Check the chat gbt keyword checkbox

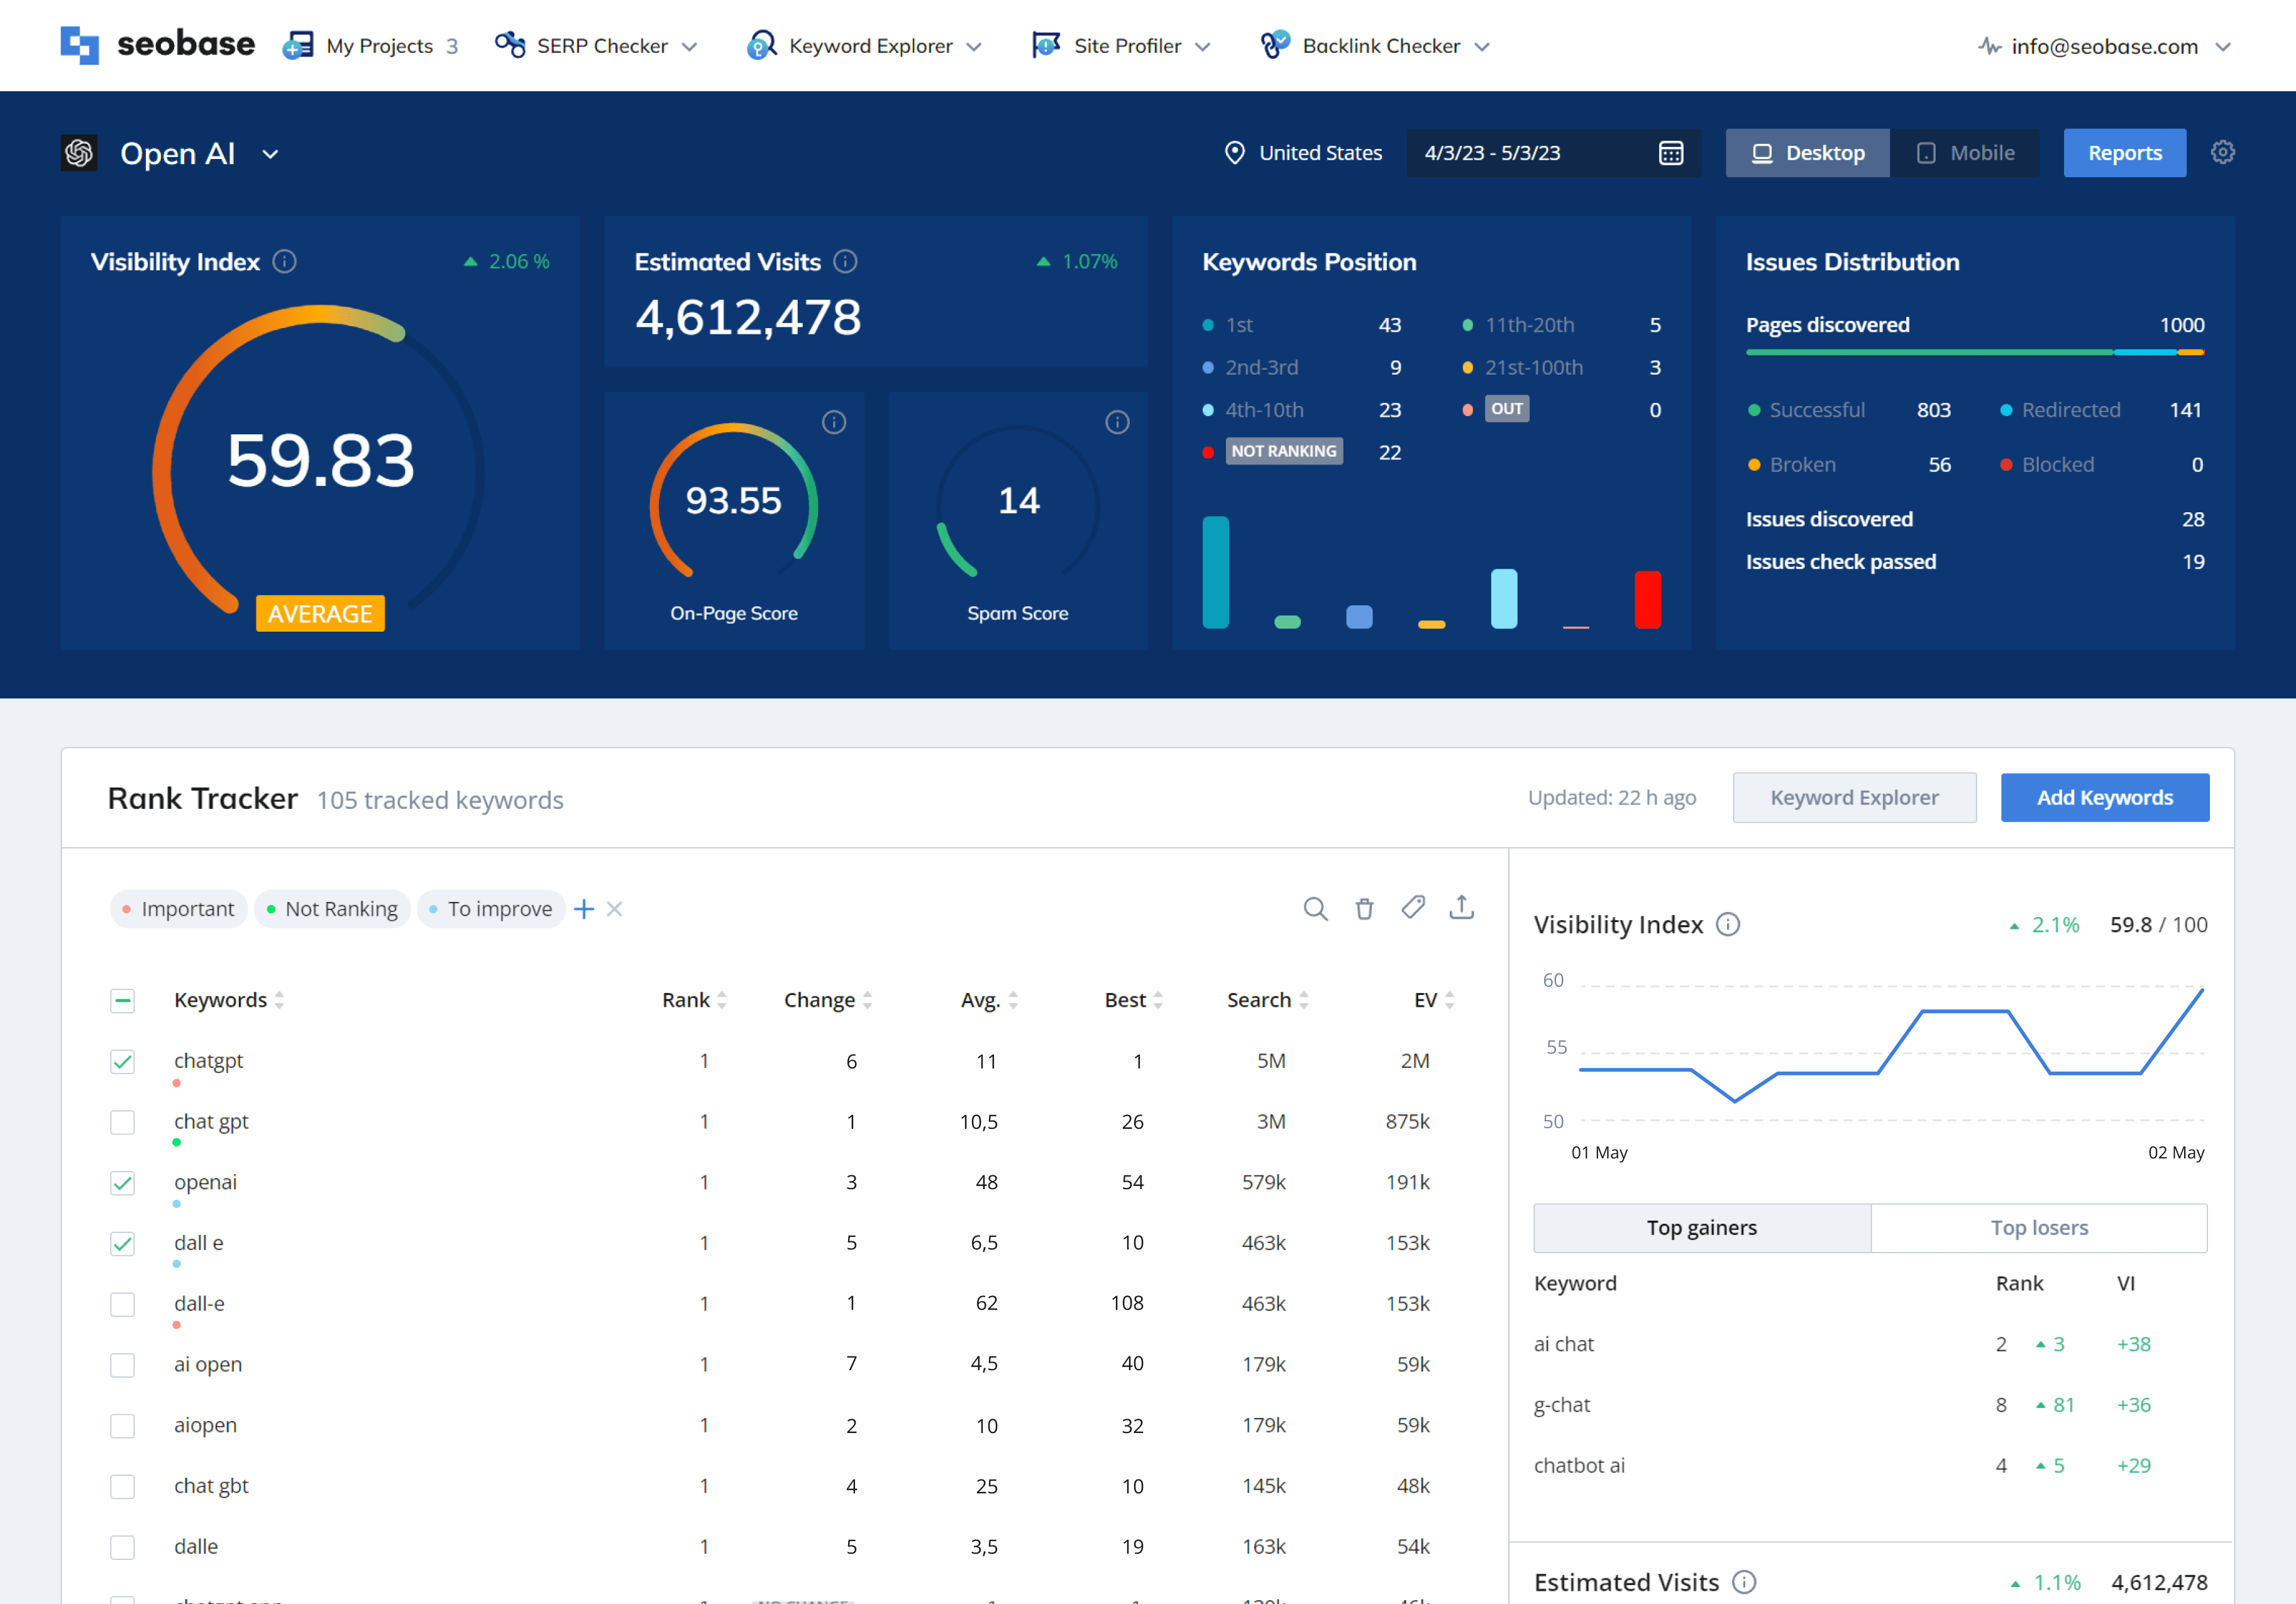[122, 1486]
